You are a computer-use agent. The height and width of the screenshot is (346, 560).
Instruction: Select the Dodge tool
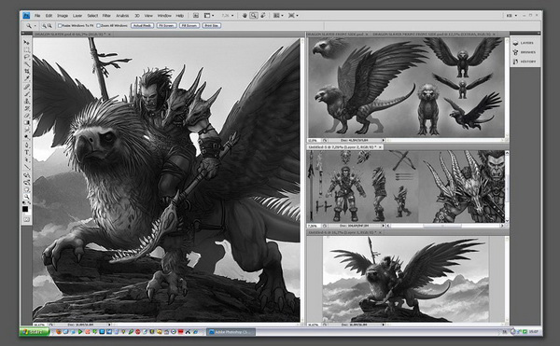pyautogui.click(x=26, y=137)
